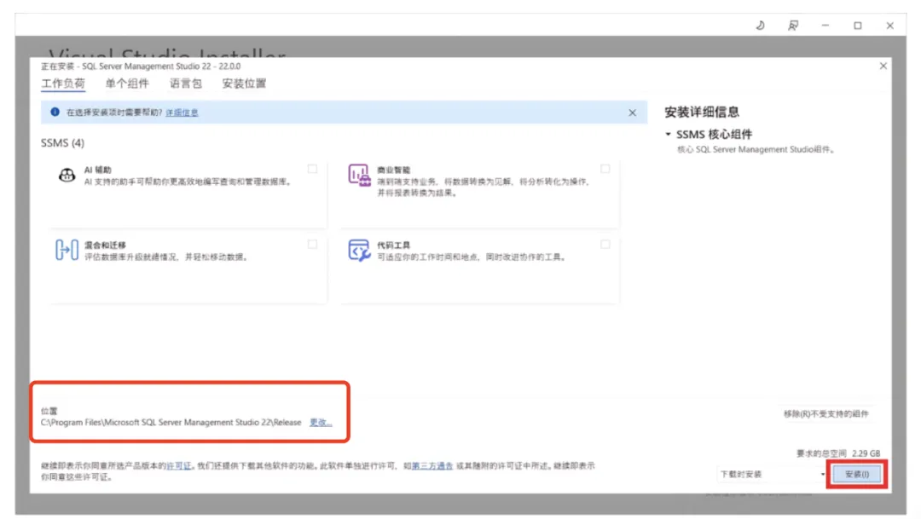This screenshot has height=519, width=921.
Task: Open the 第三方通告 link
Action: (x=432, y=465)
